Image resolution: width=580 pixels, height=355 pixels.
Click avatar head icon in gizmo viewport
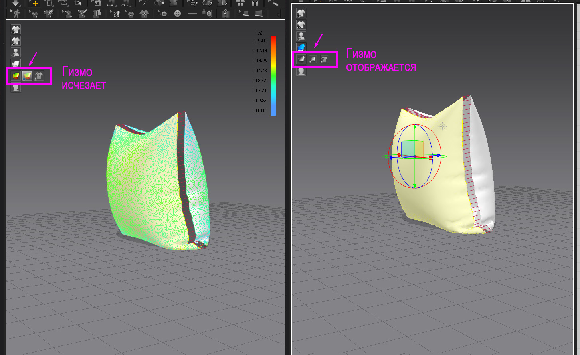301,71
